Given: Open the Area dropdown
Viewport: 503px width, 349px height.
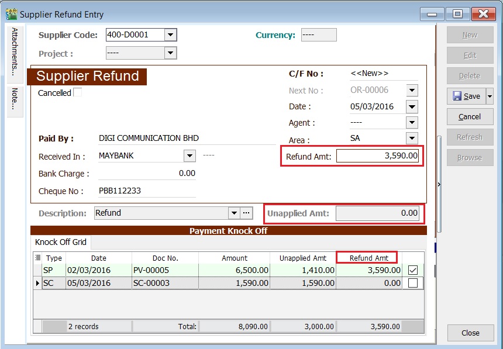Looking at the screenshot, I should click(x=411, y=139).
